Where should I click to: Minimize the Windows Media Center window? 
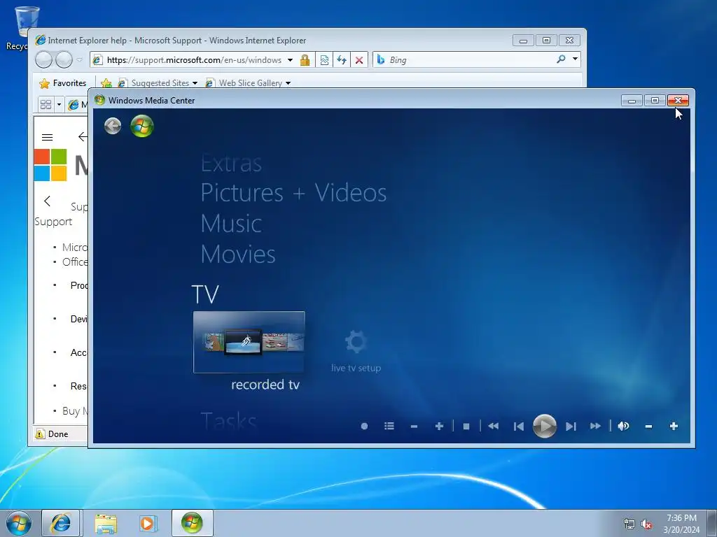point(632,101)
